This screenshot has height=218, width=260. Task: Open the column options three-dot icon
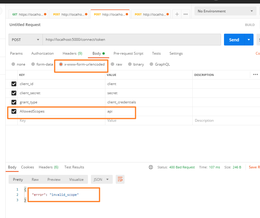pyautogui.click(x=255, y=74)
